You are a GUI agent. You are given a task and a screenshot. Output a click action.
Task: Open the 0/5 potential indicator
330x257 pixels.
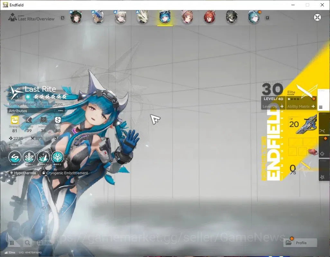coord(293,169)
